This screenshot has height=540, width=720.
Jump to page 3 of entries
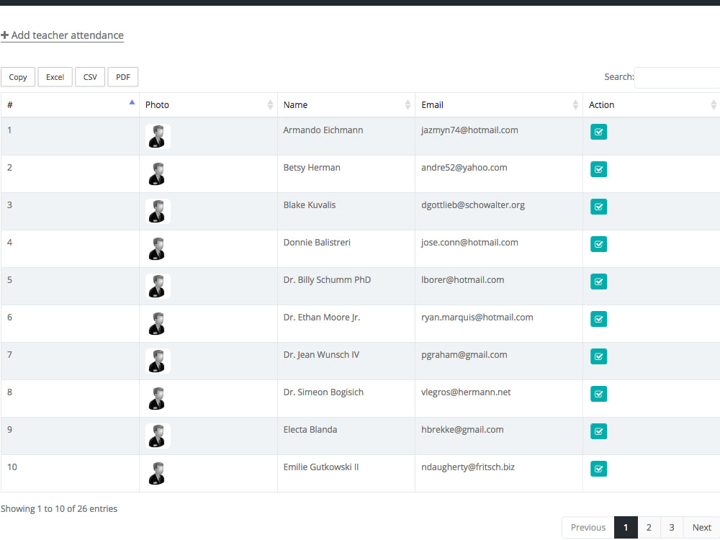[671, 527]
